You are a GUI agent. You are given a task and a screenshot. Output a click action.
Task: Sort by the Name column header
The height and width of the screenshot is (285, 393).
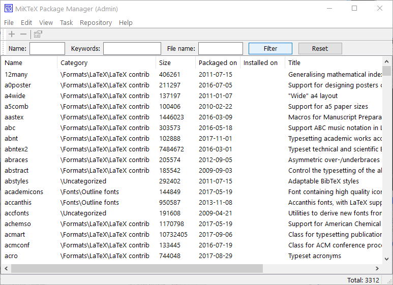pyautogui.click(x=29, y=62)
